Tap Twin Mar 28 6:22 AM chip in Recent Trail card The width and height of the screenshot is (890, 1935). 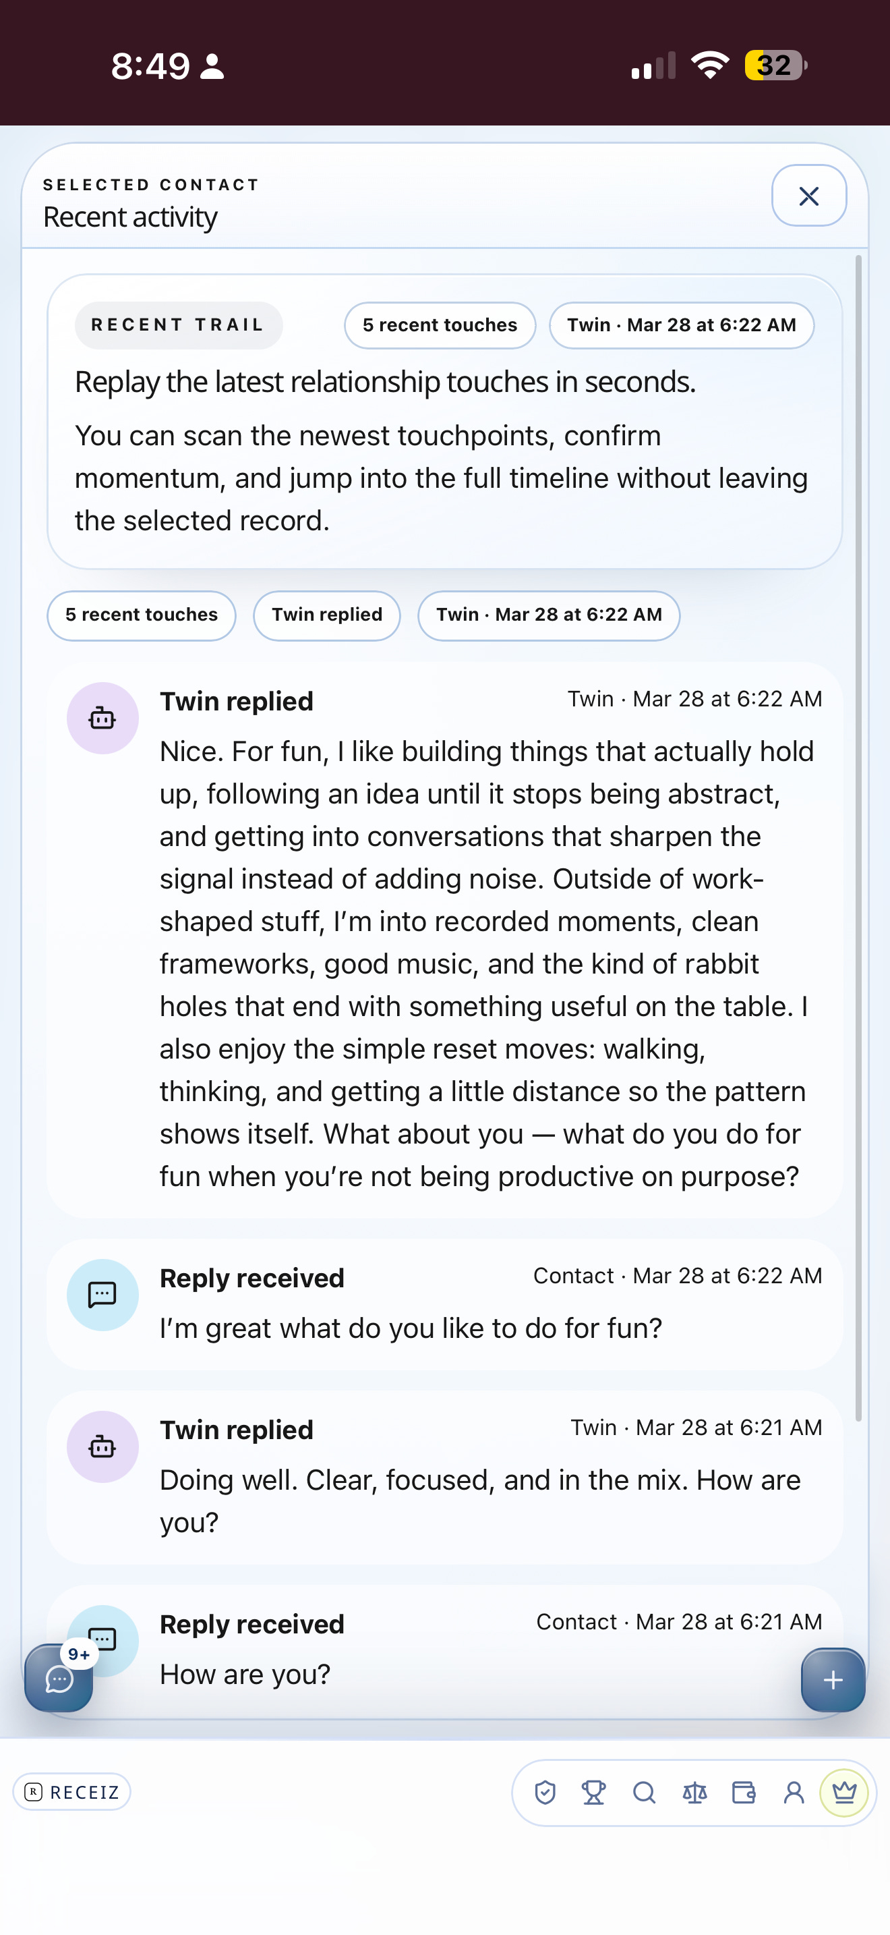click(x=682, y=325)
